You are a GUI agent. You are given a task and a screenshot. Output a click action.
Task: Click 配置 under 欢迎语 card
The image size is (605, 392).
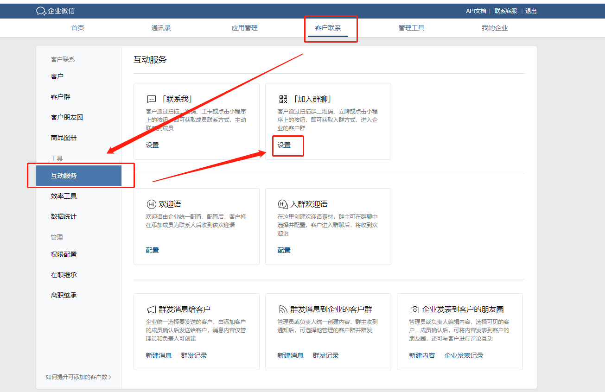153,250
